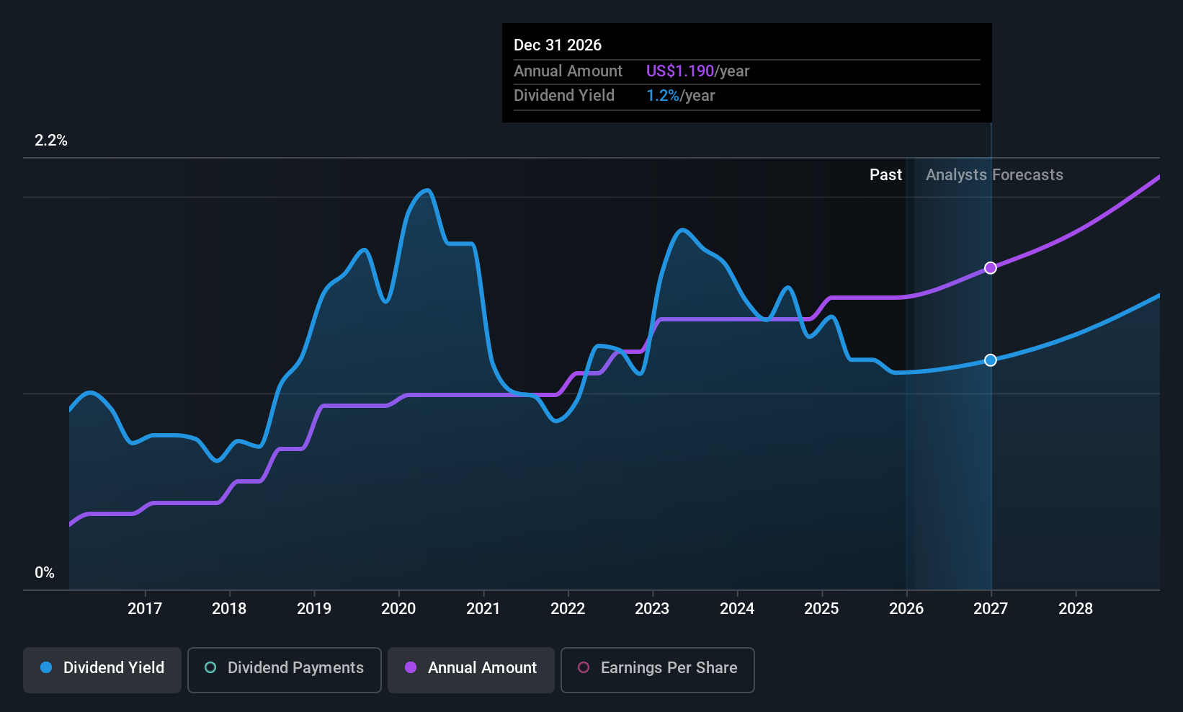The height and width of the screenshot is (712, 1183).
Task: Click the 2.2% y-axis label
Action: coord(51,141)
